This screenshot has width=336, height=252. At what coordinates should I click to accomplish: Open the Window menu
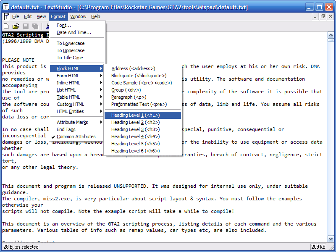[x=78, y=16]
